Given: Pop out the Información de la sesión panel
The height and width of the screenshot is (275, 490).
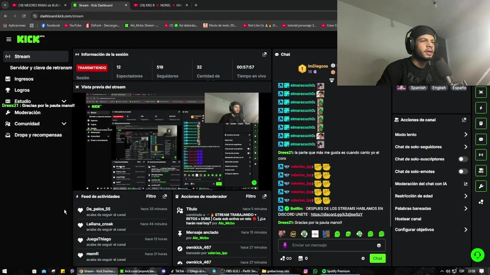Looking at the screenshot, I should point(264,55).
